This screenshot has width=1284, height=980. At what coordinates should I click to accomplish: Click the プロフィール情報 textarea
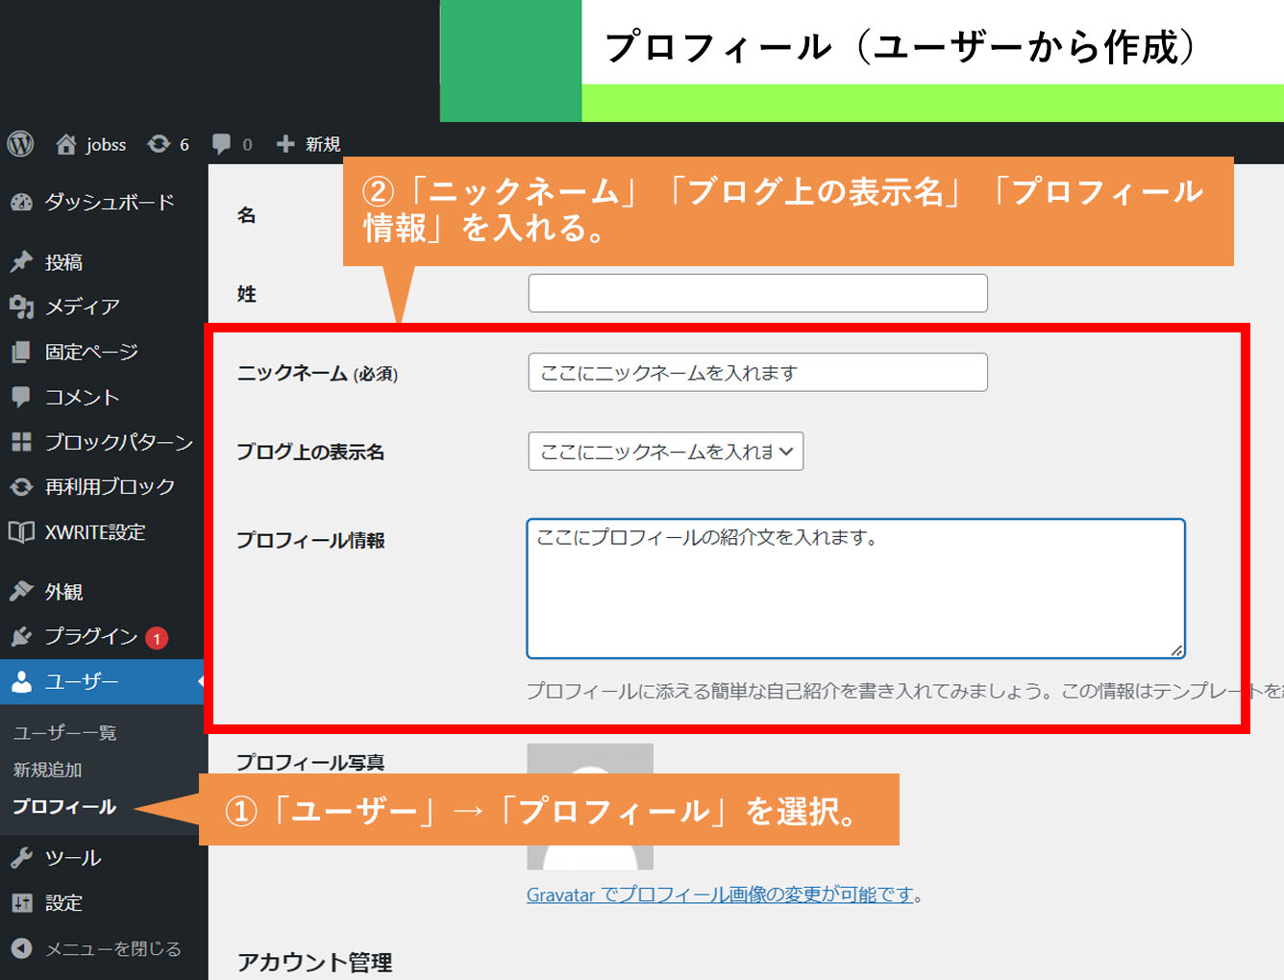click(855, 588)
